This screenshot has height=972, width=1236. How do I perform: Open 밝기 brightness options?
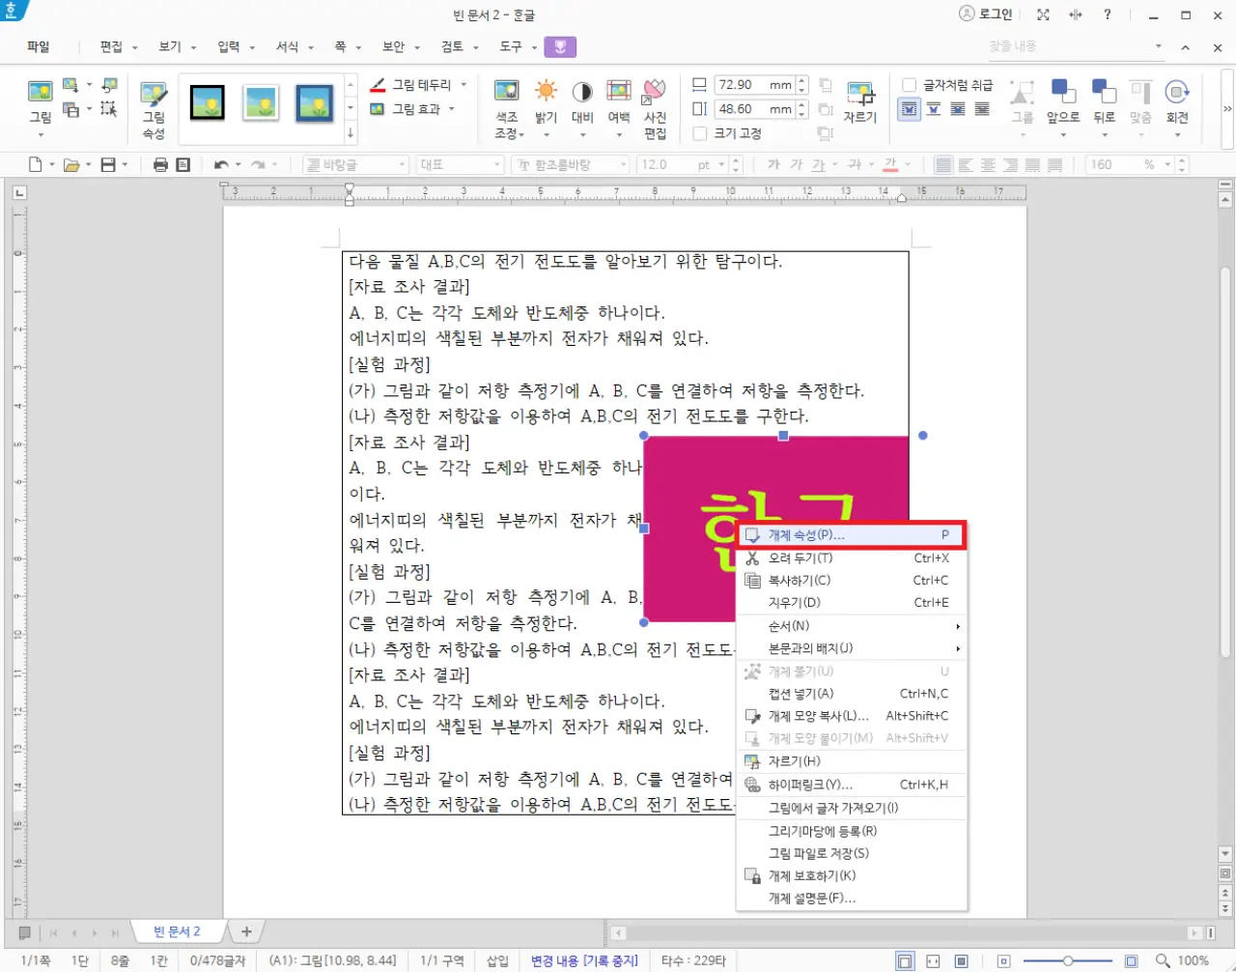pyautogui.click(x=547, y=108)
